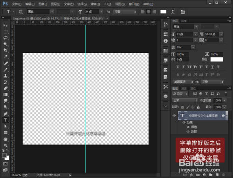The image size is (233, 178).
Task: Toggle All Caps text style
Action: [189, 67]
